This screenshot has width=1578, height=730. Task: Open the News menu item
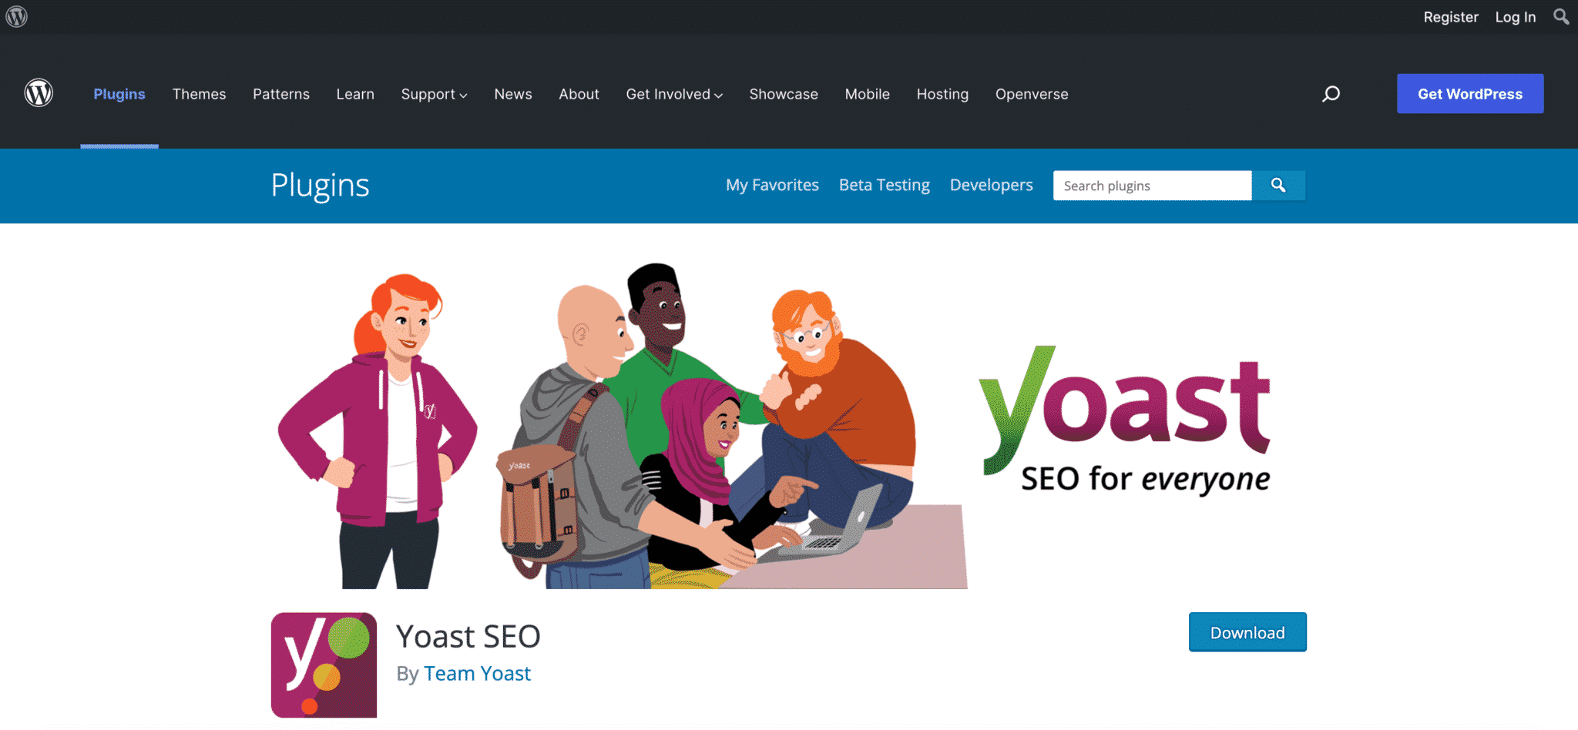tap(512, 94)
